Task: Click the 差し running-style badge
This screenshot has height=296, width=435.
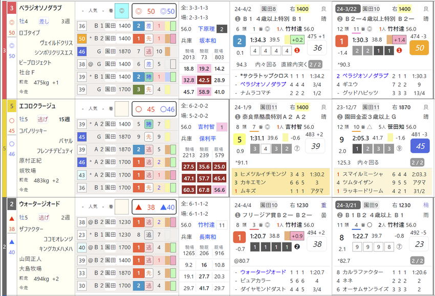Action: point(43,21)
